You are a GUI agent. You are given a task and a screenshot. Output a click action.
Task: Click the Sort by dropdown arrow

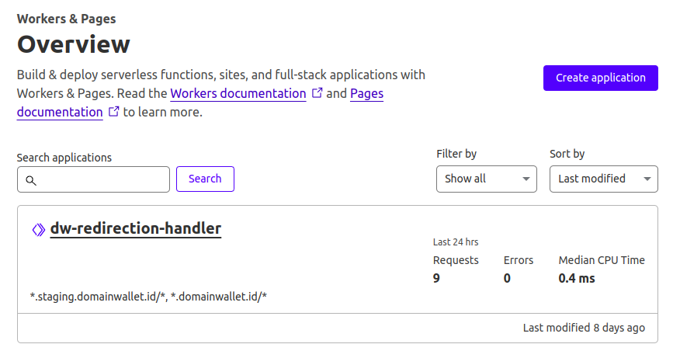point(647,179)
